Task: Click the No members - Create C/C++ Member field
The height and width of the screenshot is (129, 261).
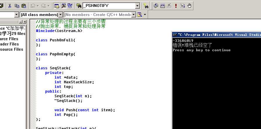Action: pos(98,15)
